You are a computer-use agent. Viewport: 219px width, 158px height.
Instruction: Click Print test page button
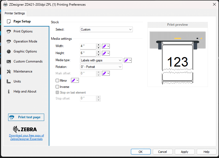(26, 117)
